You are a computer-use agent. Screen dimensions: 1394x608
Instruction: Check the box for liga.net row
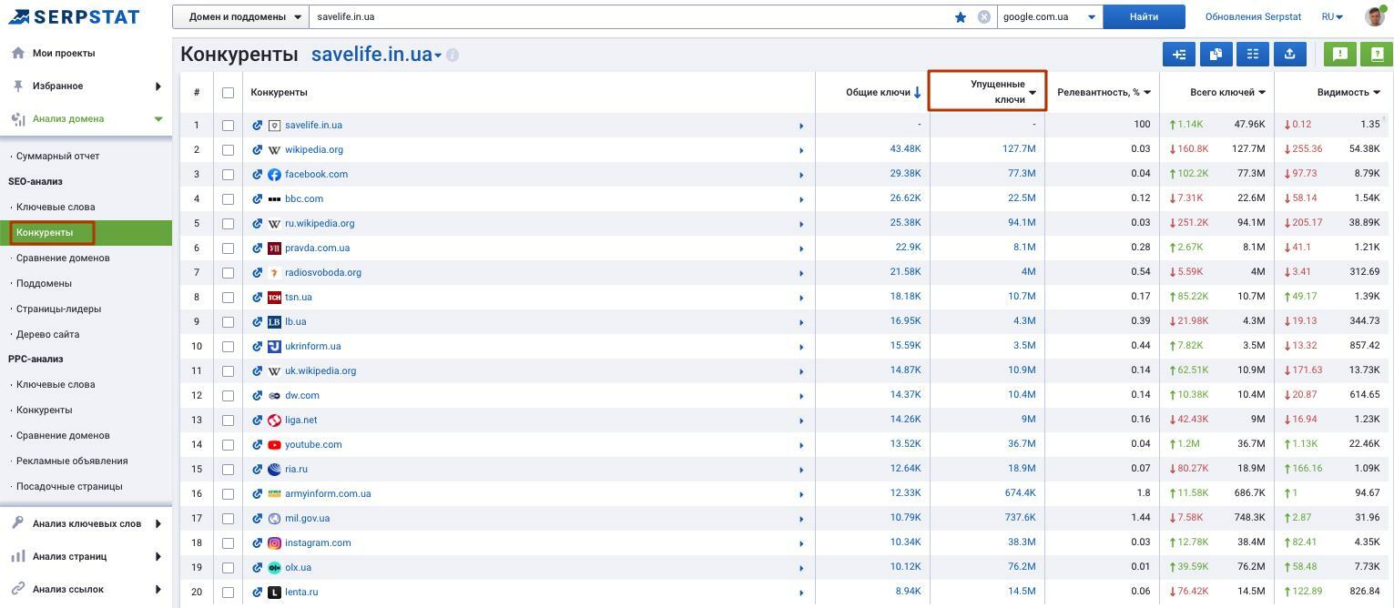[228, 421]
